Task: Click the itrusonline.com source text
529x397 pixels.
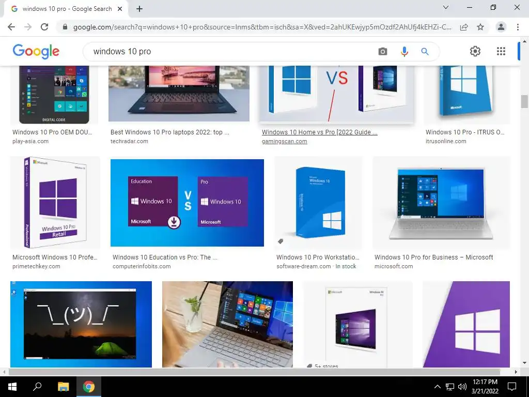Action: [446, 142]
